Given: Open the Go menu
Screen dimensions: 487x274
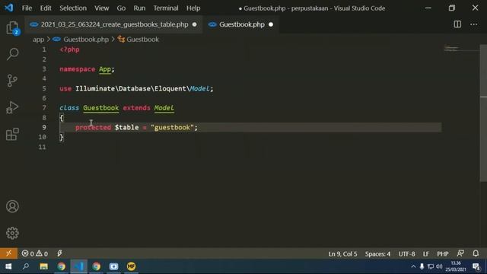Looking at the screenshot, I should (121, 8).
